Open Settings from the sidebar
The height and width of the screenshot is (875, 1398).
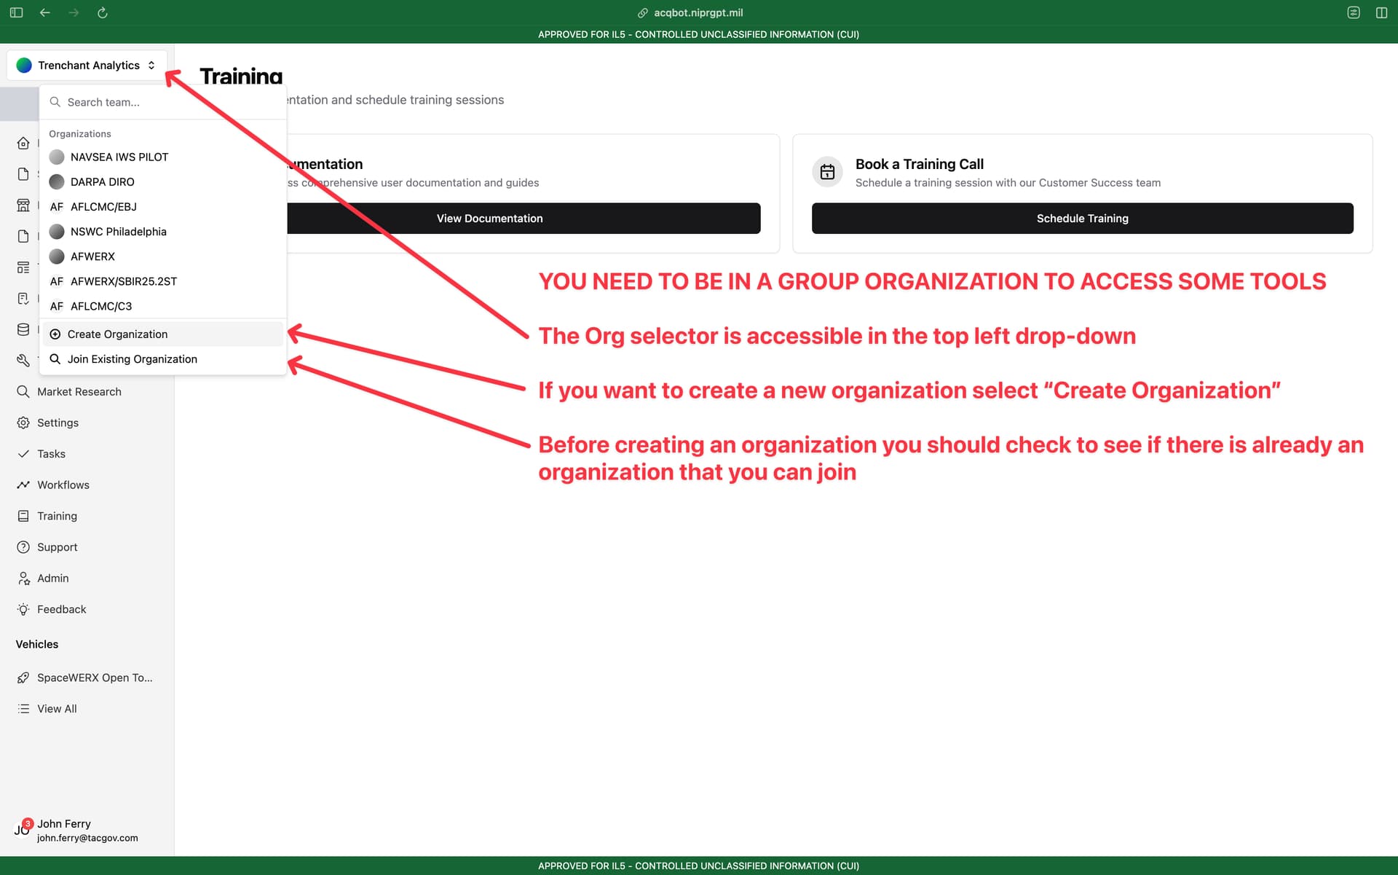coord(58,423)
